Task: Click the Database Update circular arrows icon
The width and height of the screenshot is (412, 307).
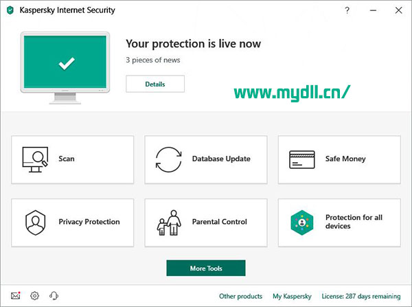Action: pos(168,159)
